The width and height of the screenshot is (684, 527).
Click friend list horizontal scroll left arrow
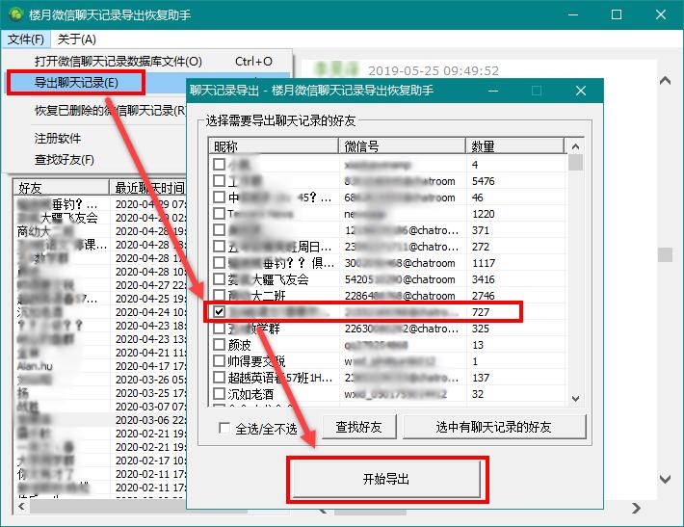tap(21, 506)
